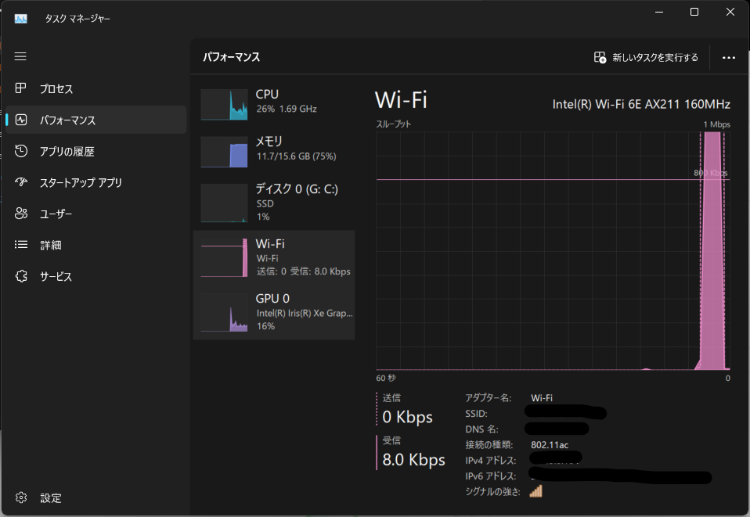This screenshot has width=750, height=517.
Task: Click the 受信 8.0 Kbps value
Action: (413, 460)
